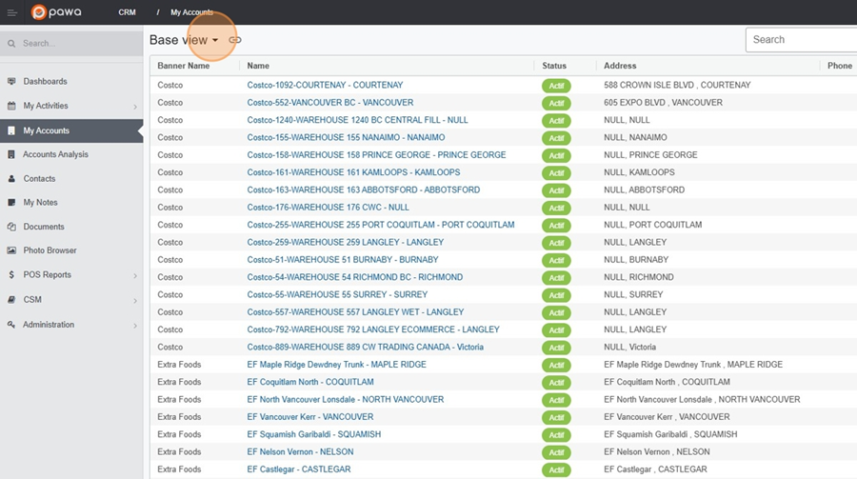Open Documents in the sidebar

(x=71, y=227)
